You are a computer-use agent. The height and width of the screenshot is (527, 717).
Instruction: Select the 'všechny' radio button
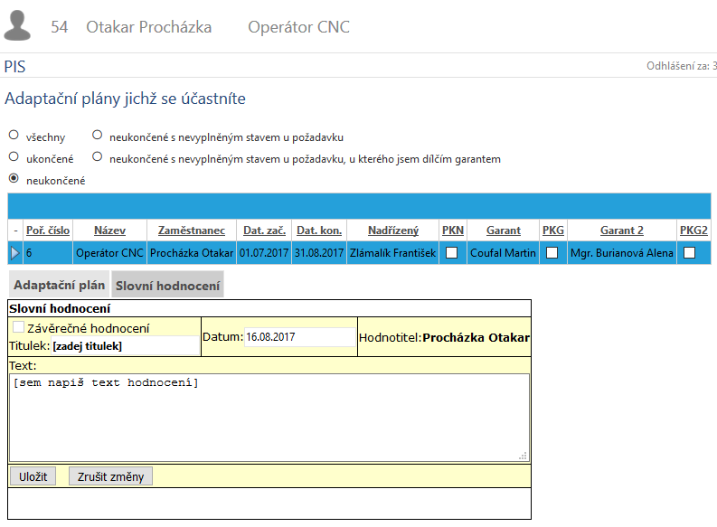coord(14,135)
